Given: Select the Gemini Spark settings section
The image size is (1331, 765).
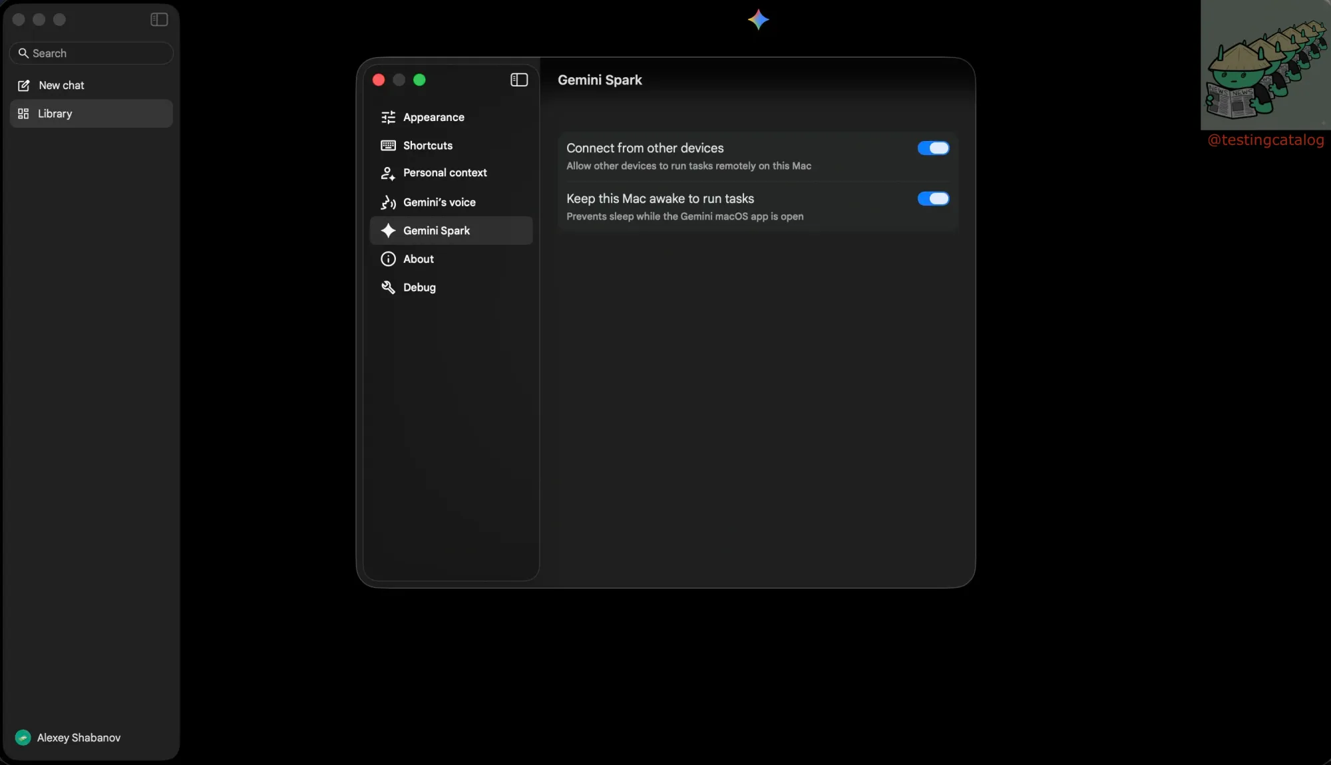Looking at the screenshot, I should [451, 231].
